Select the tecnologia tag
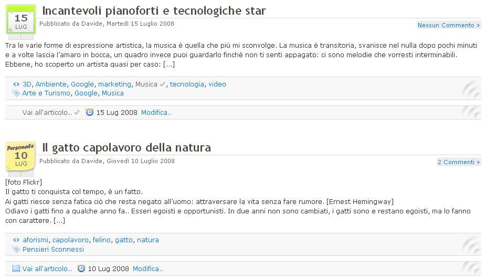 click(x=187, y=84)
